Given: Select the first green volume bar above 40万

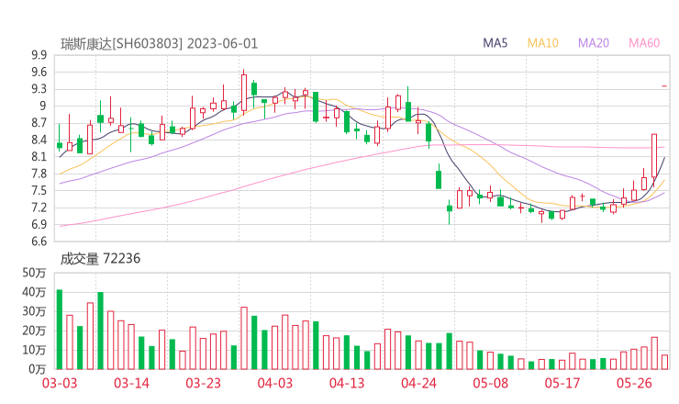Looking at the screenshot, I should tap(60, 330).
